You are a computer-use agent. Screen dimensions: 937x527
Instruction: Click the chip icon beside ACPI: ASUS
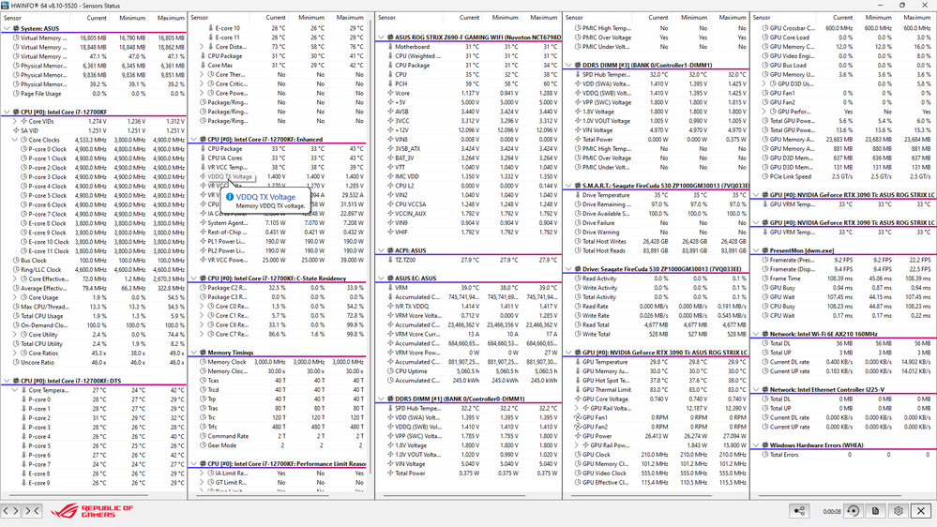click(x=390, y=250)
